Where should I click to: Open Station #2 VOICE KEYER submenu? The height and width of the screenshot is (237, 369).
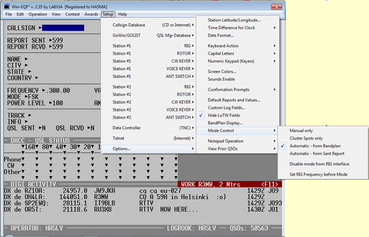[148, 110]
